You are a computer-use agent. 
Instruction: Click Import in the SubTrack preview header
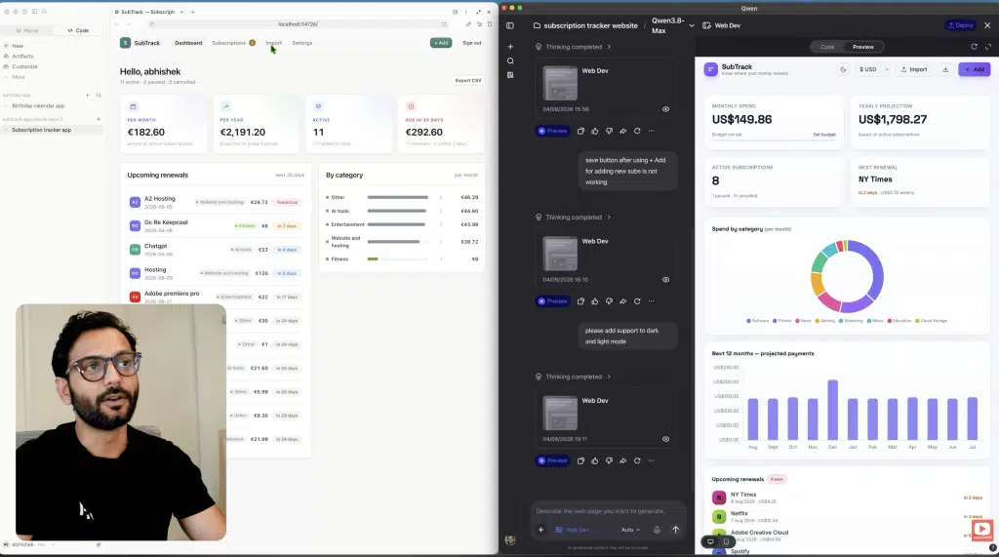click(x=913, y=69)
